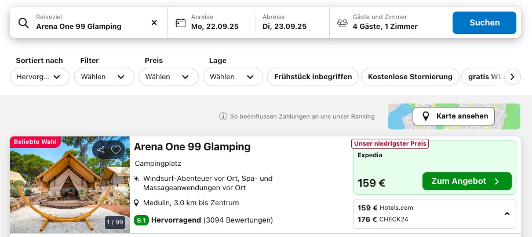Click the blue Suchen button

(484, 23)
